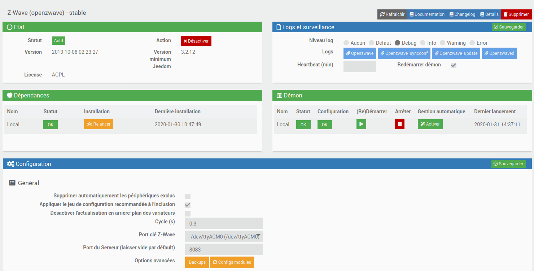Click the Z-Wave (openzwave) - stable title

[x=47, y=13]
